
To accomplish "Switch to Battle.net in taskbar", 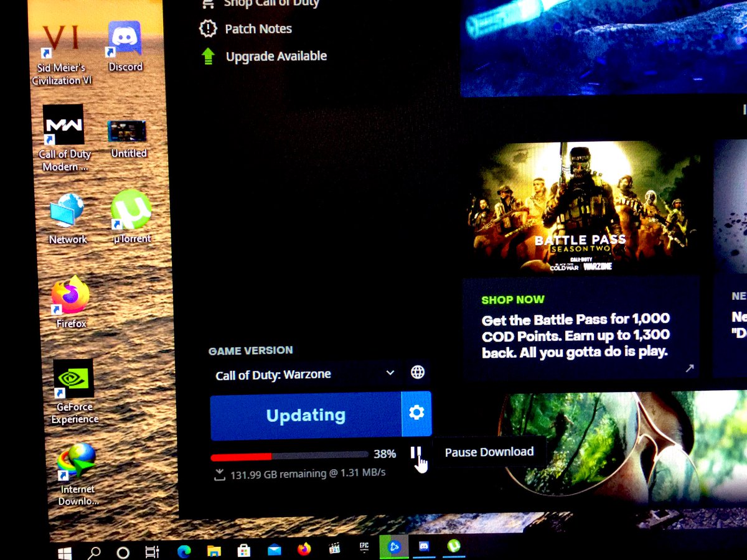I will point(394,548).
